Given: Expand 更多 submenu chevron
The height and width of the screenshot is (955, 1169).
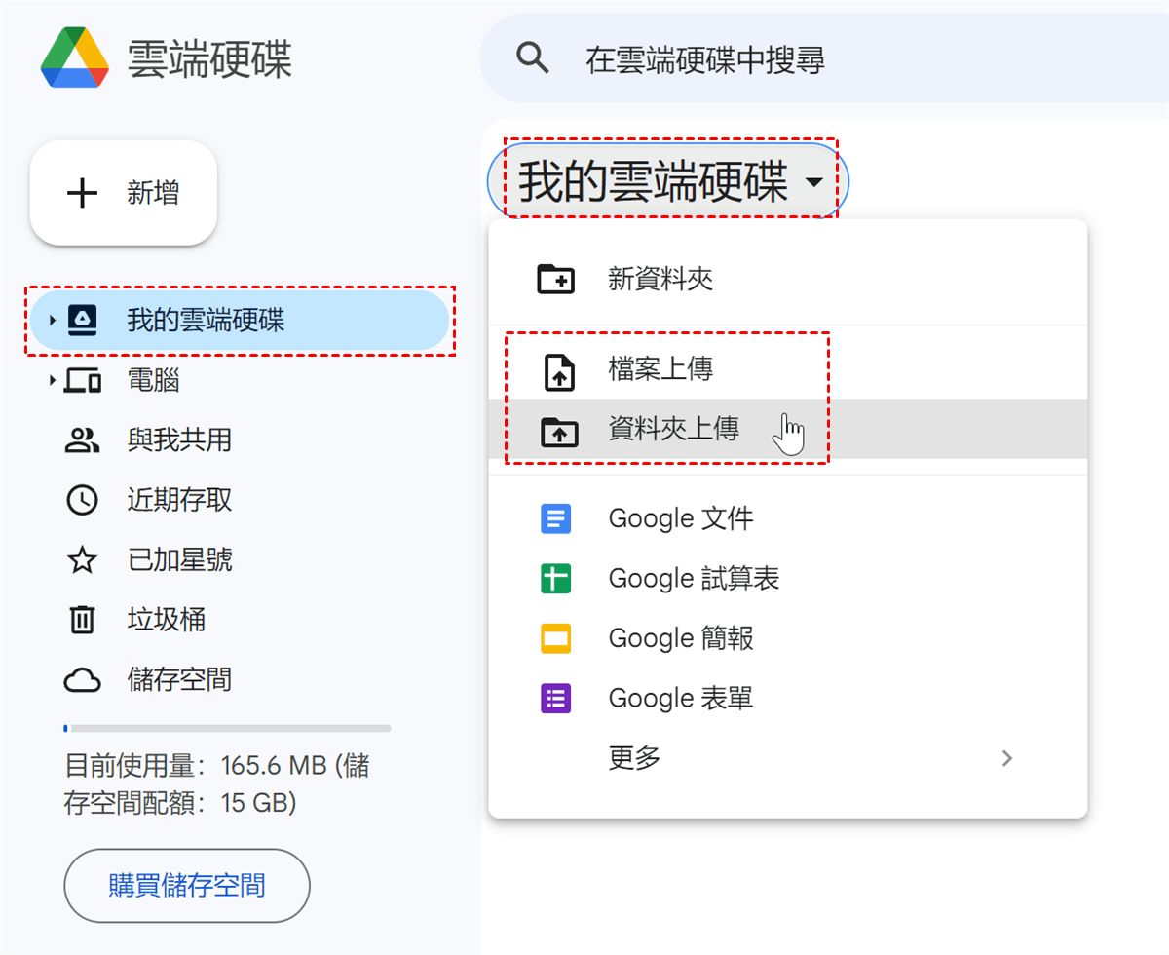Looking at the screenshot, I should 1007,758.
